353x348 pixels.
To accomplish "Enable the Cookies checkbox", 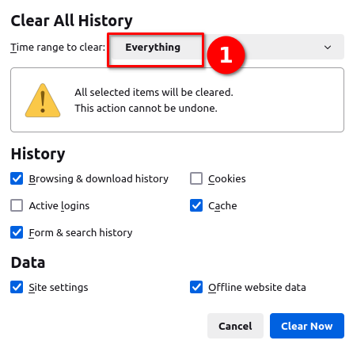I will tap(196, 178).
